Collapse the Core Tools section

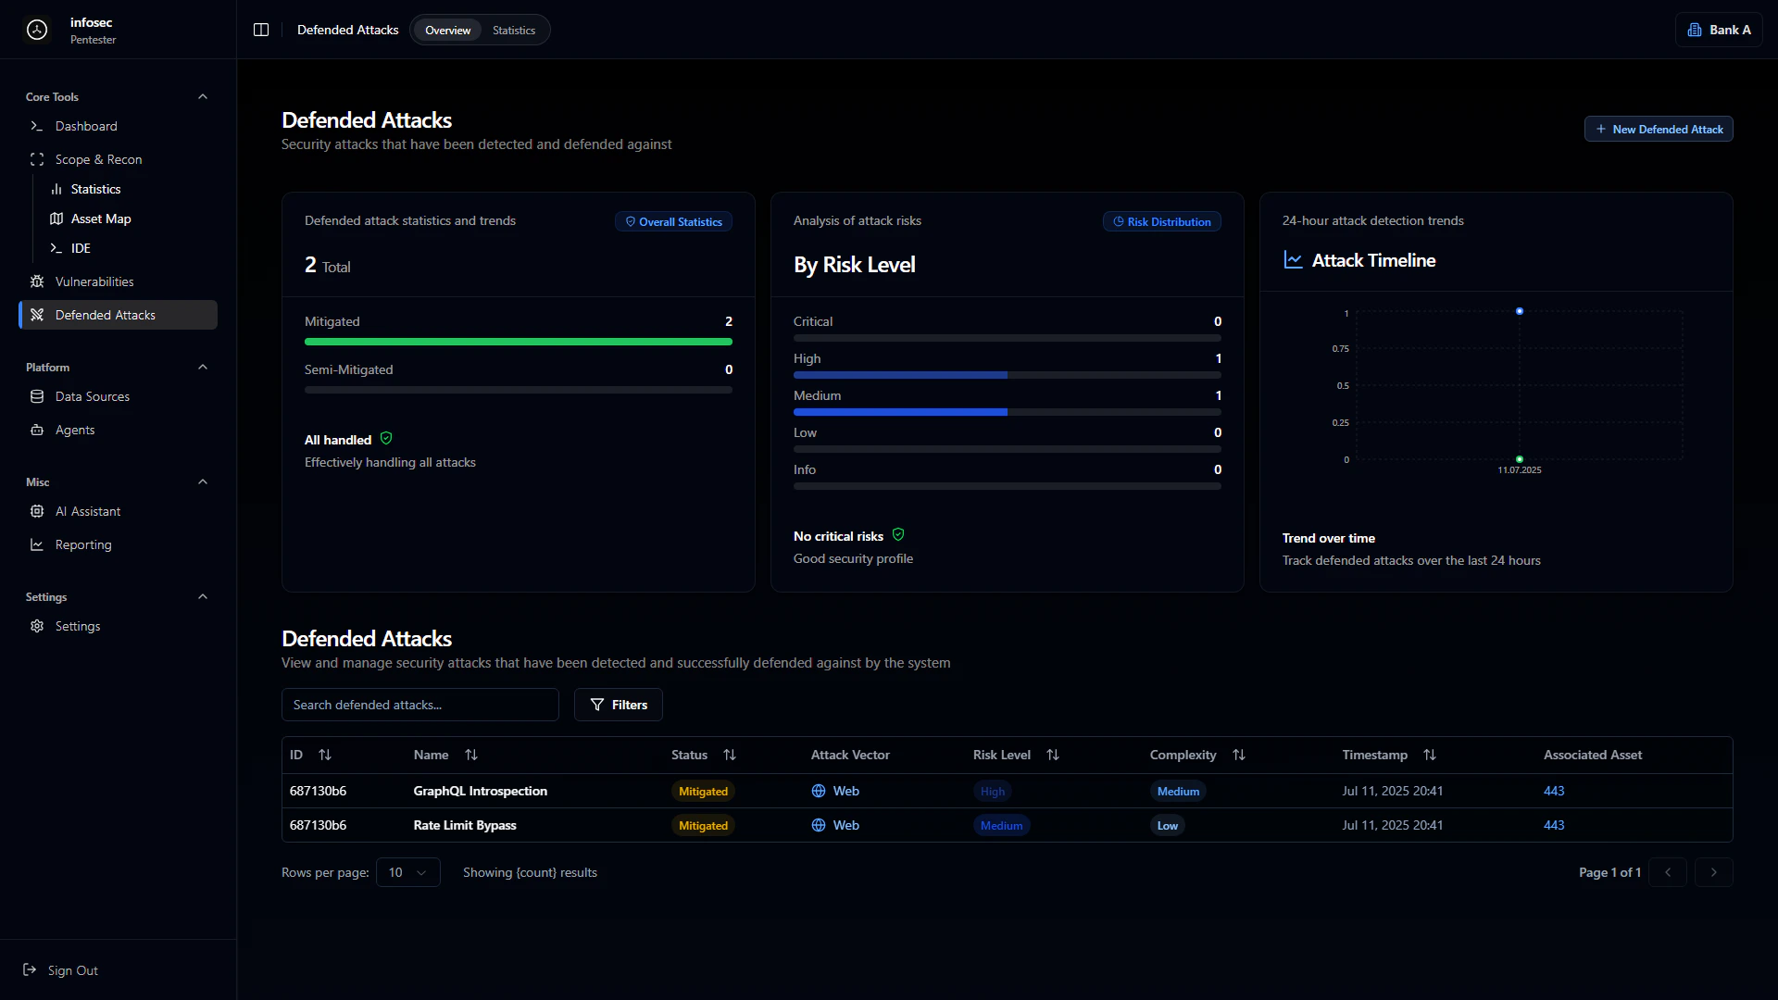click(203, 96)
